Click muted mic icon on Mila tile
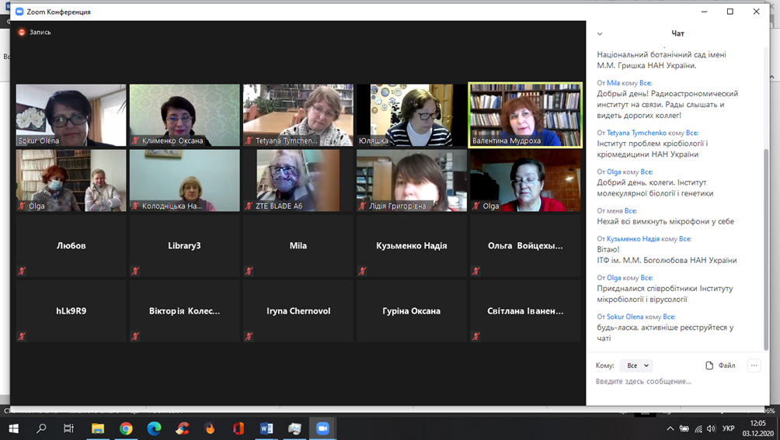 [x=249, y=271]
